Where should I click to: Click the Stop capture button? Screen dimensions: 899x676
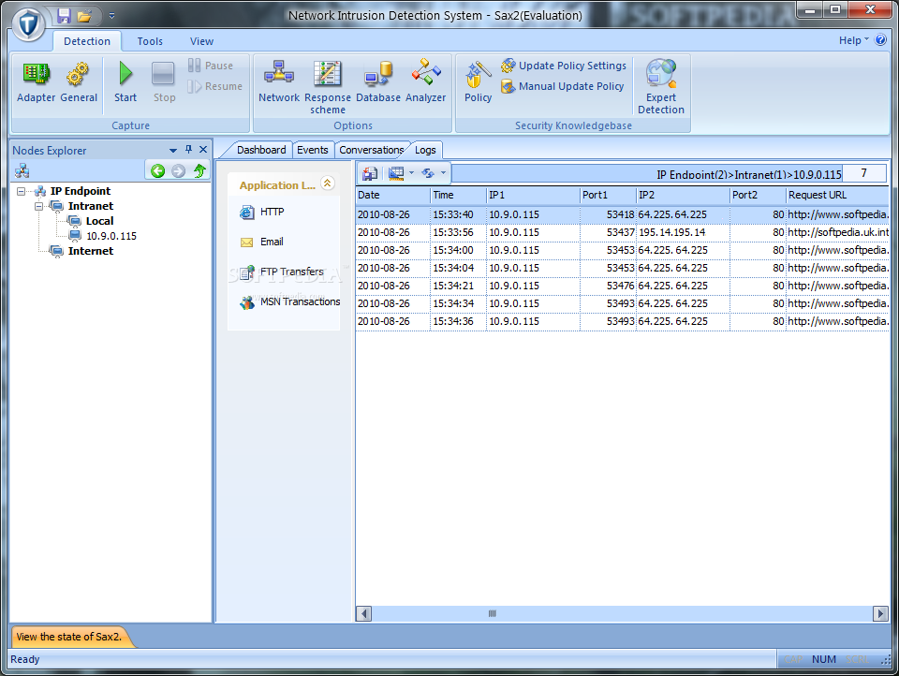point(164,82)
